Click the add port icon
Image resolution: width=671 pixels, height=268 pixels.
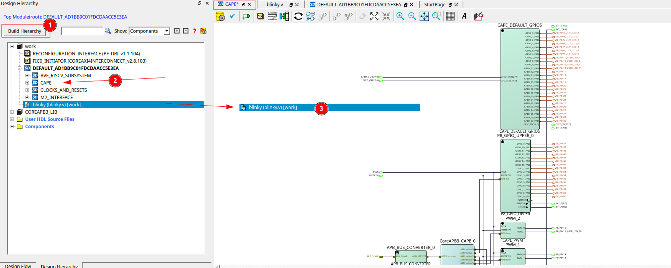click(246, 16)
